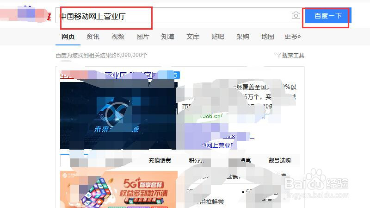The width and height of the screenshot is (370, 208).
Task: Select the 网页 tab
Action: [x=68, y=37]
